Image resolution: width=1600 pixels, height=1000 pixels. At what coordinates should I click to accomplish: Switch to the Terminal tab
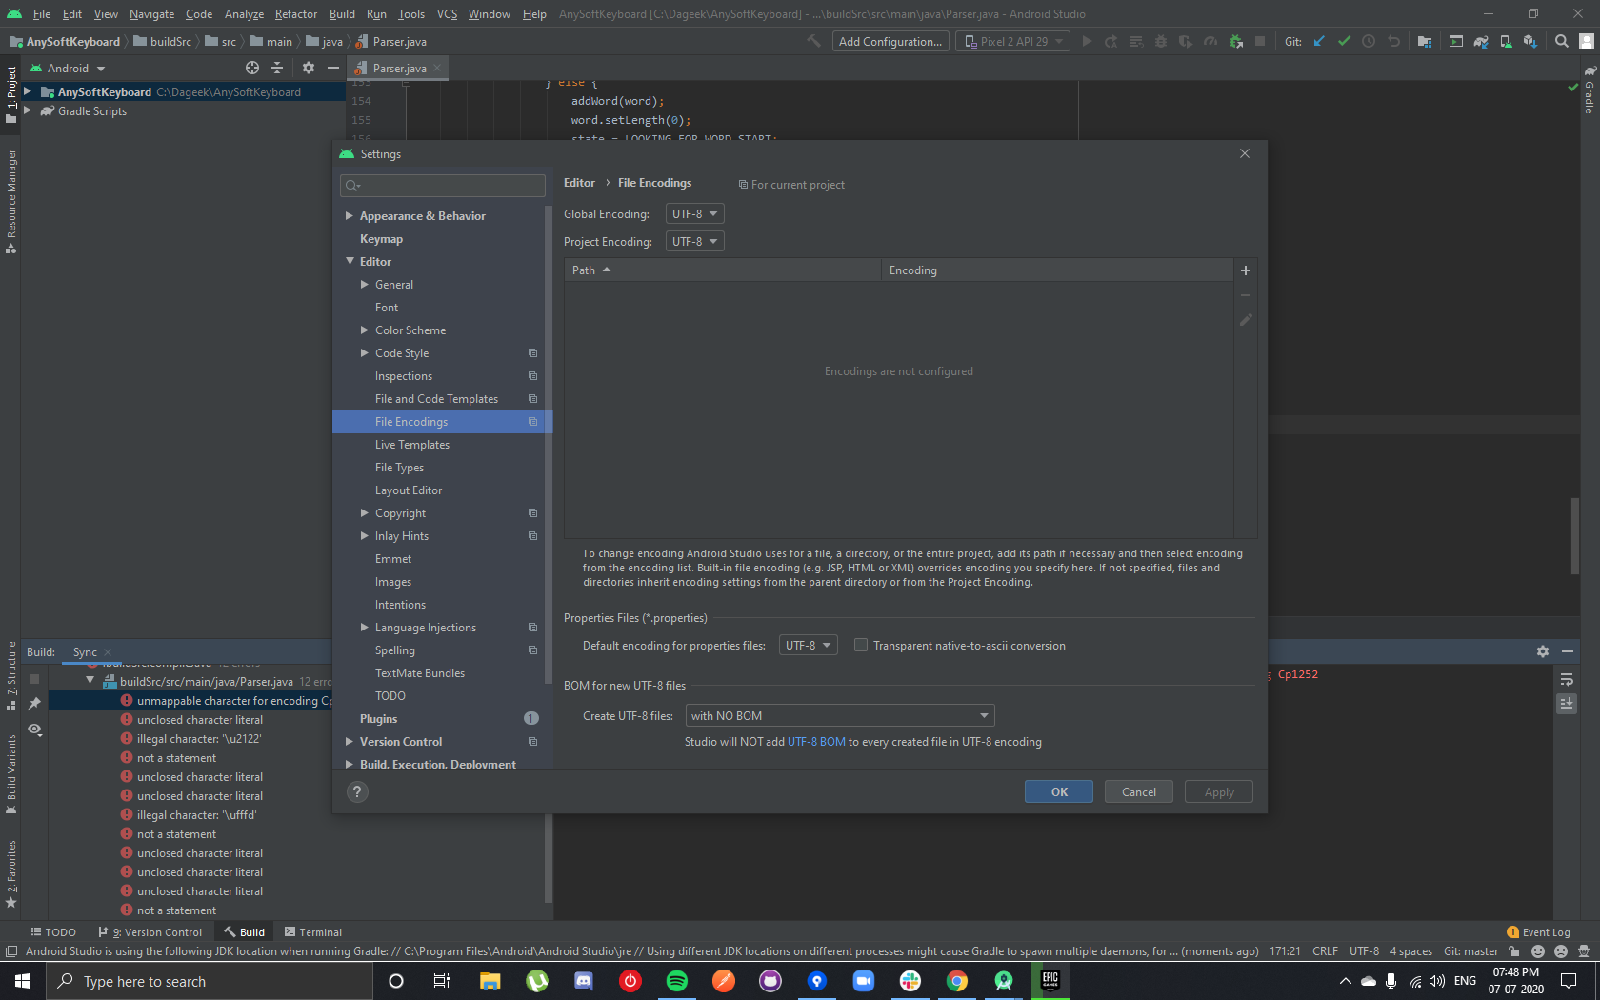313,932
